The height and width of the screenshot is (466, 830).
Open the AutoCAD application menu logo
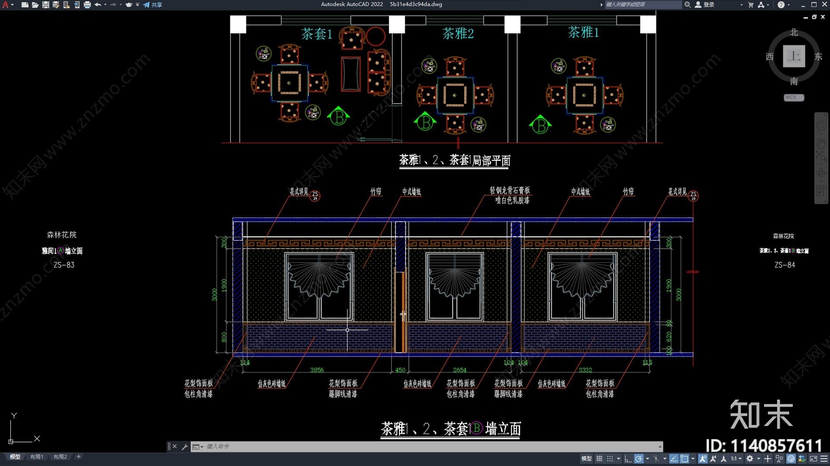click(x=5, y=5)
